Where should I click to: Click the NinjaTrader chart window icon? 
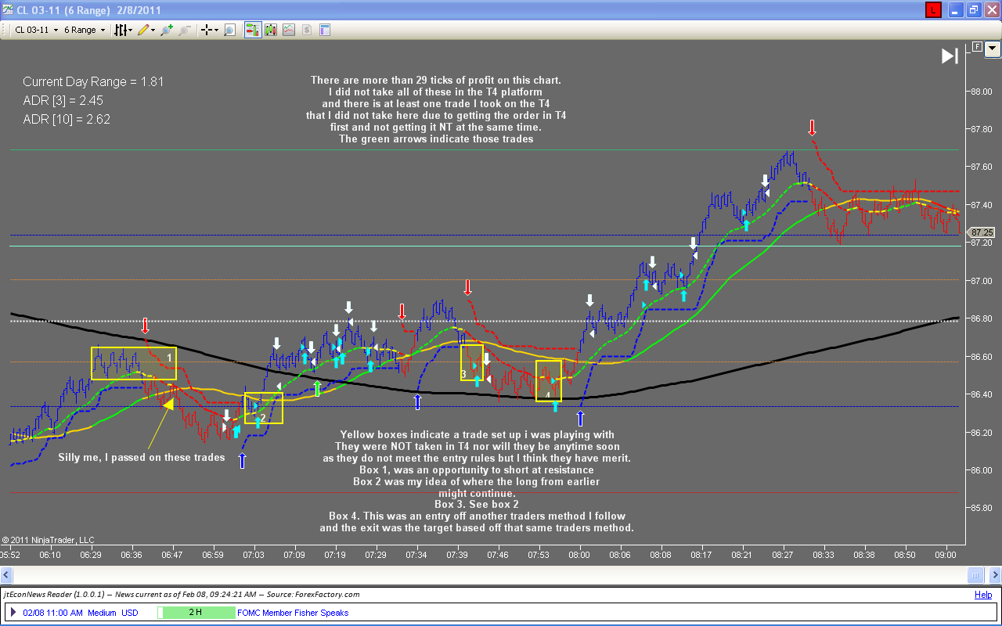[x=7, y=10]
